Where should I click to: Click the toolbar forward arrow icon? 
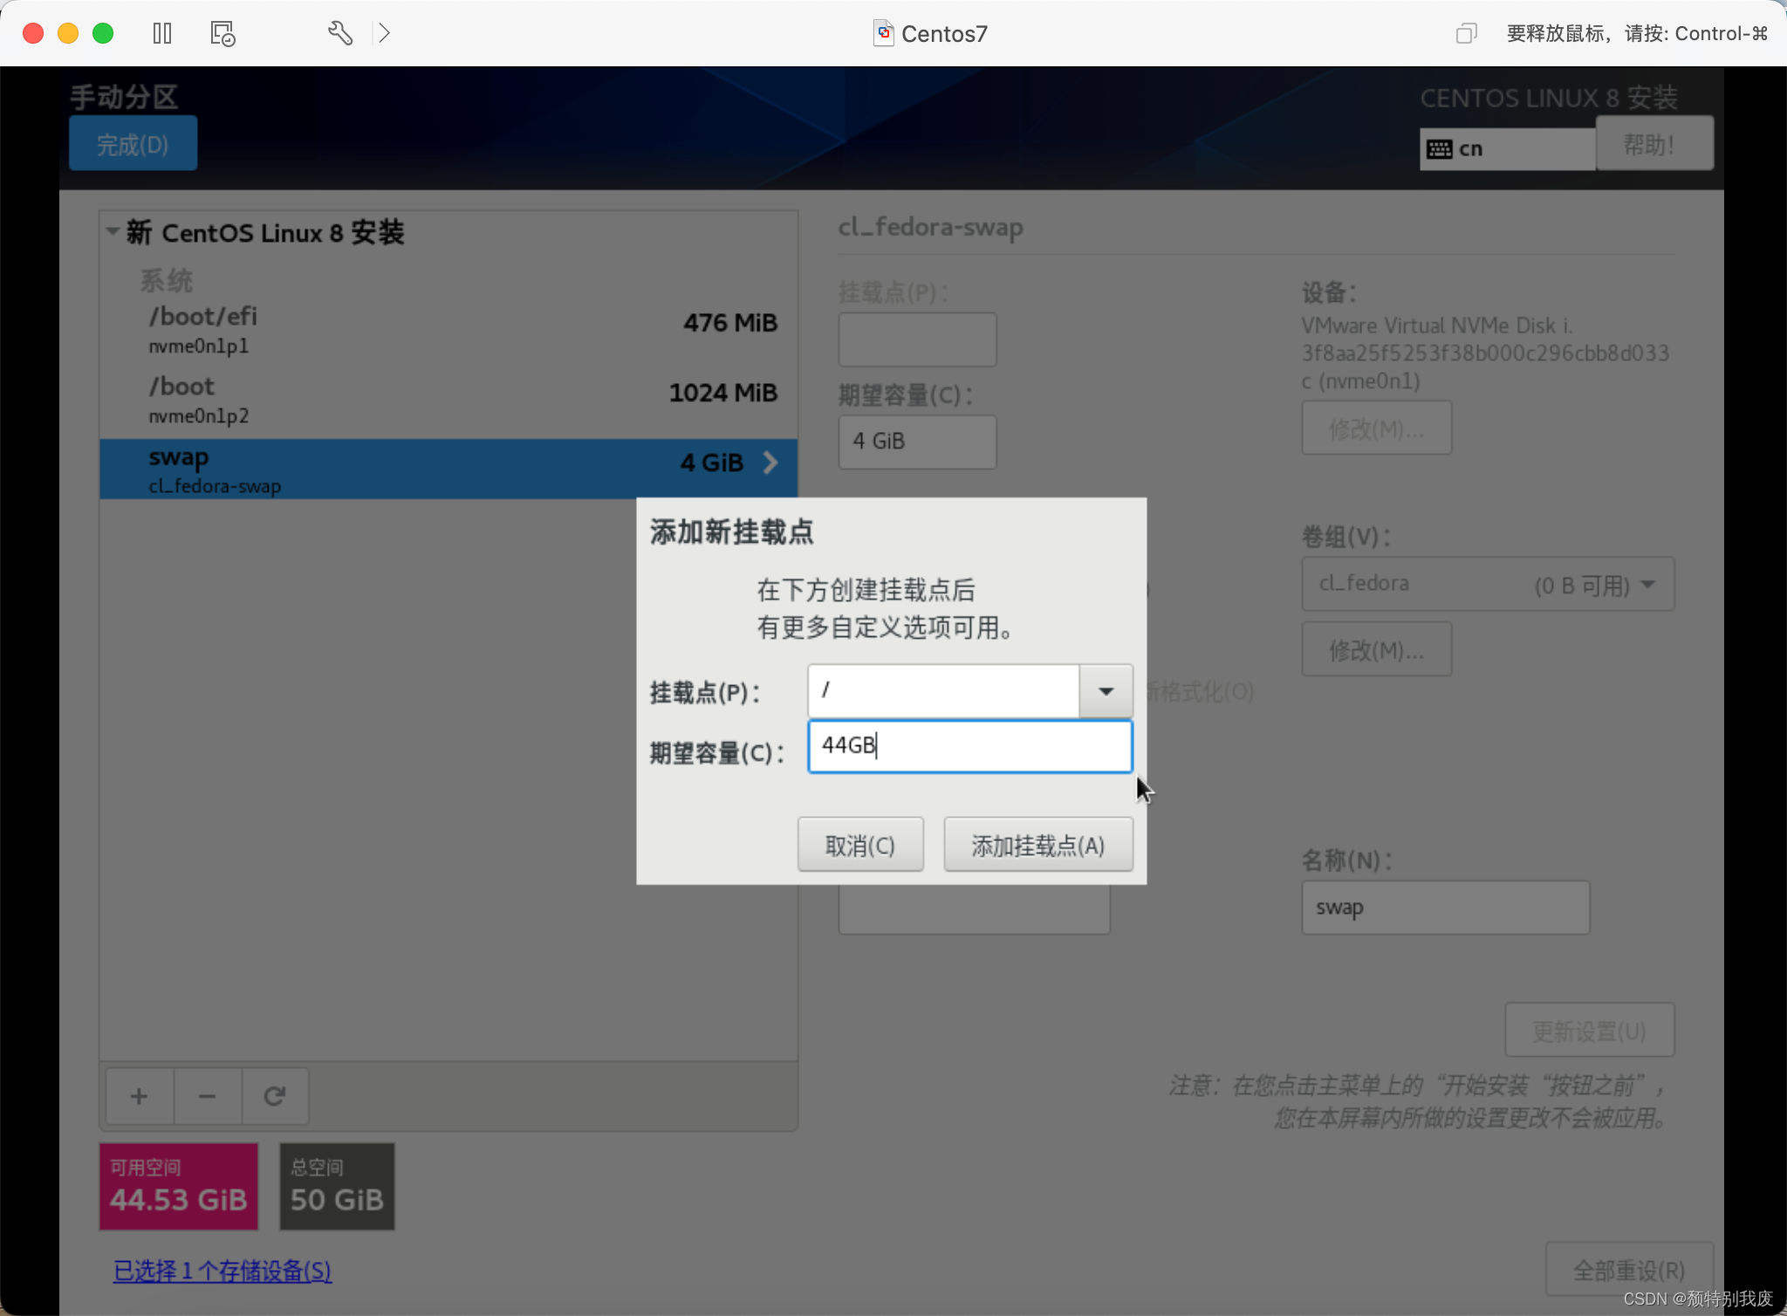pyautogui.click(x=384, y=33)
